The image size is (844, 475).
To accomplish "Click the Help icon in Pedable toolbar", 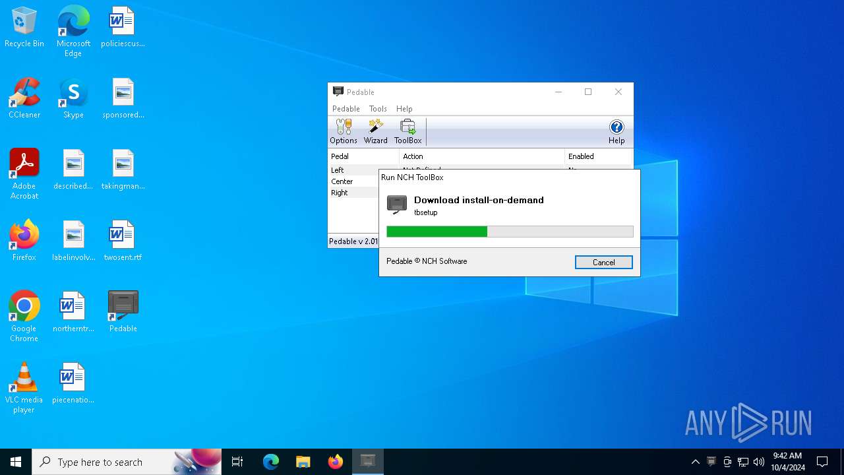I will (x=617, y=132).
